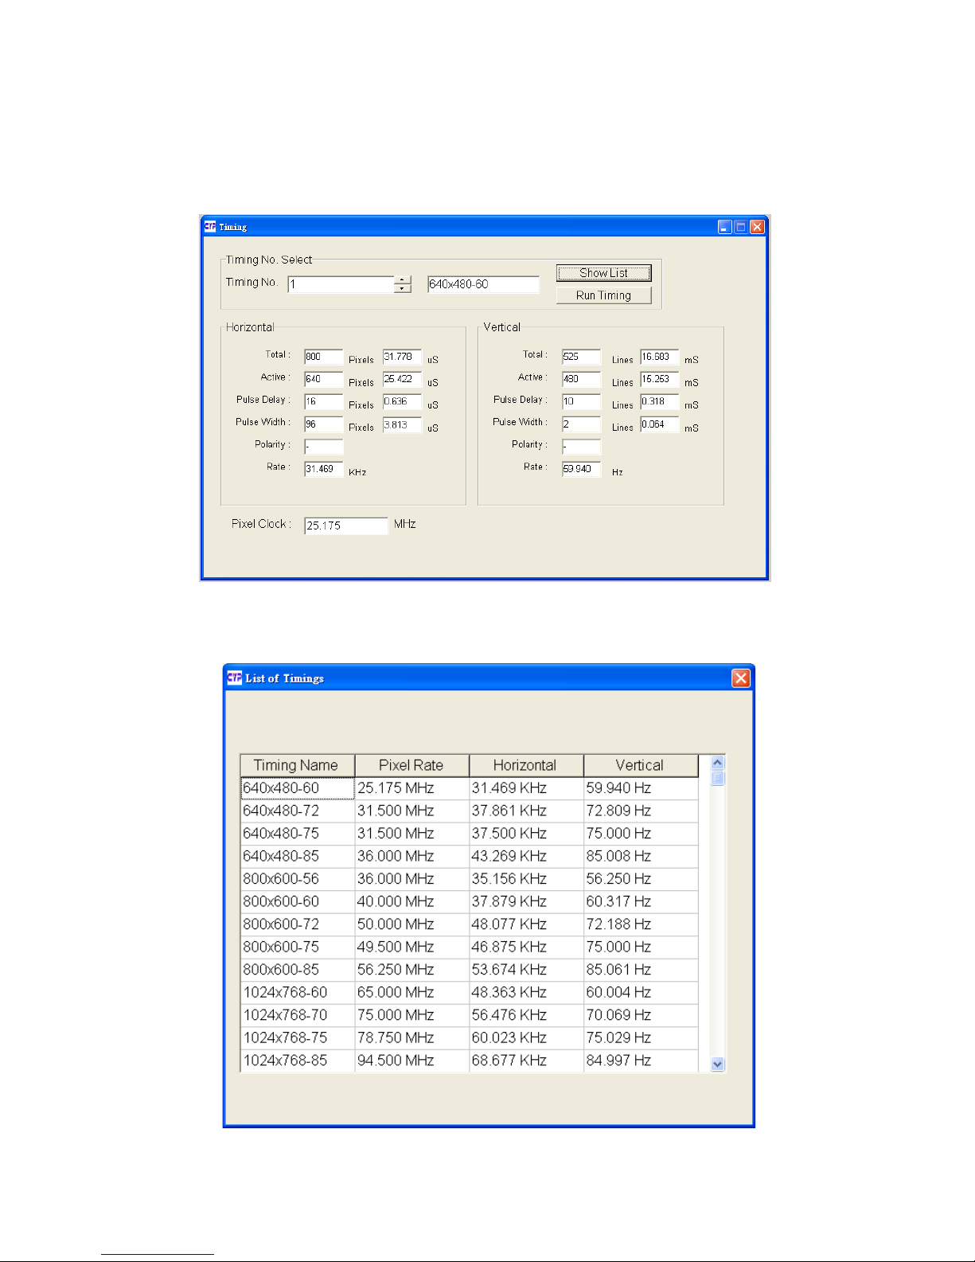Click the 85.008 Hz vertical cell

641,856
